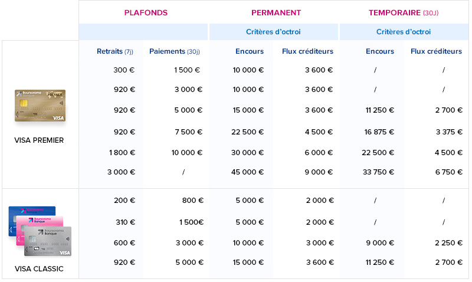472x282 pixels.
Task: Click Critères d'octroi under TEMPORAIRE
Action: (x=404, y=32)
